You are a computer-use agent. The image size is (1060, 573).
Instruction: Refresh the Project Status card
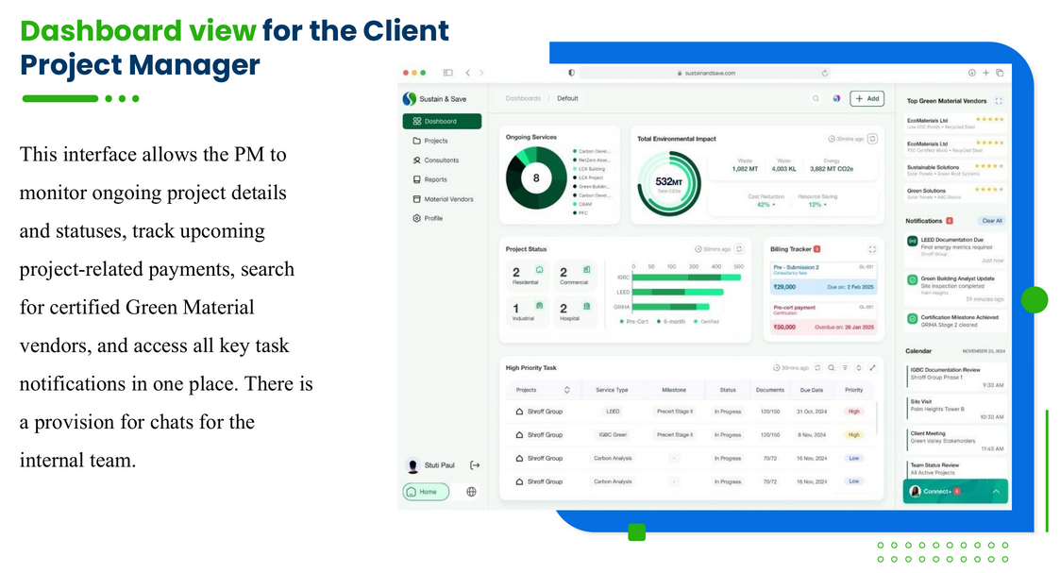[739, 249]
